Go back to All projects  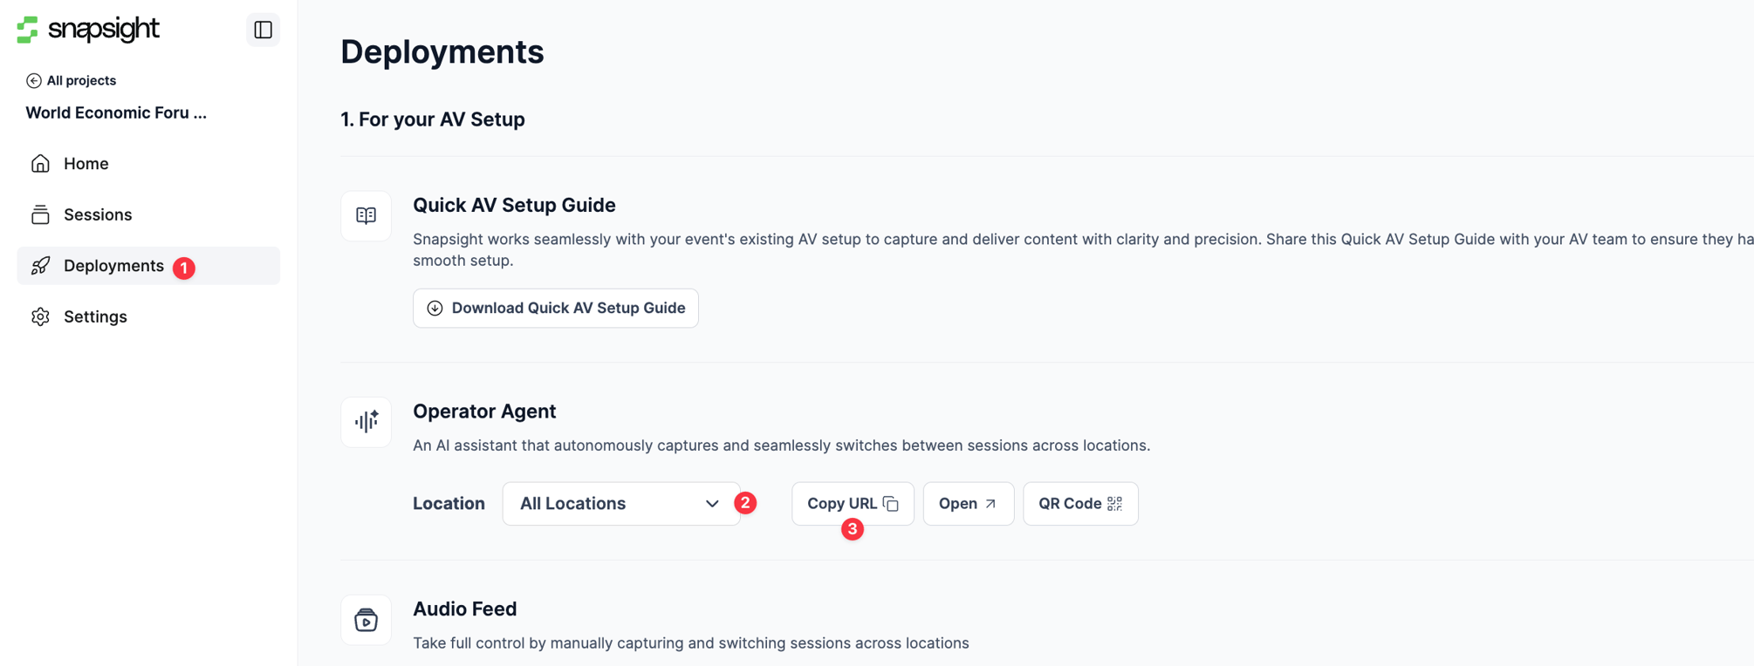click(x=72, y=80)
